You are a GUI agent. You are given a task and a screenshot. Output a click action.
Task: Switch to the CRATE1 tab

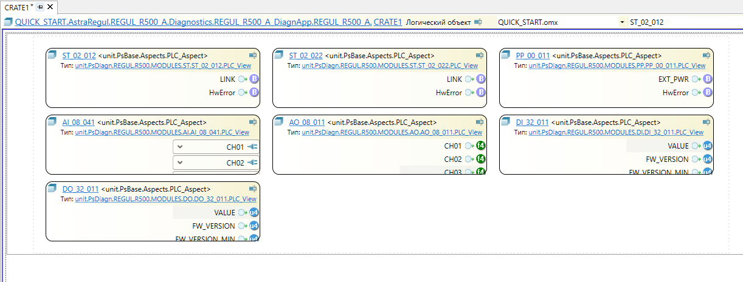pyautogui.click(x=16, y=7)
